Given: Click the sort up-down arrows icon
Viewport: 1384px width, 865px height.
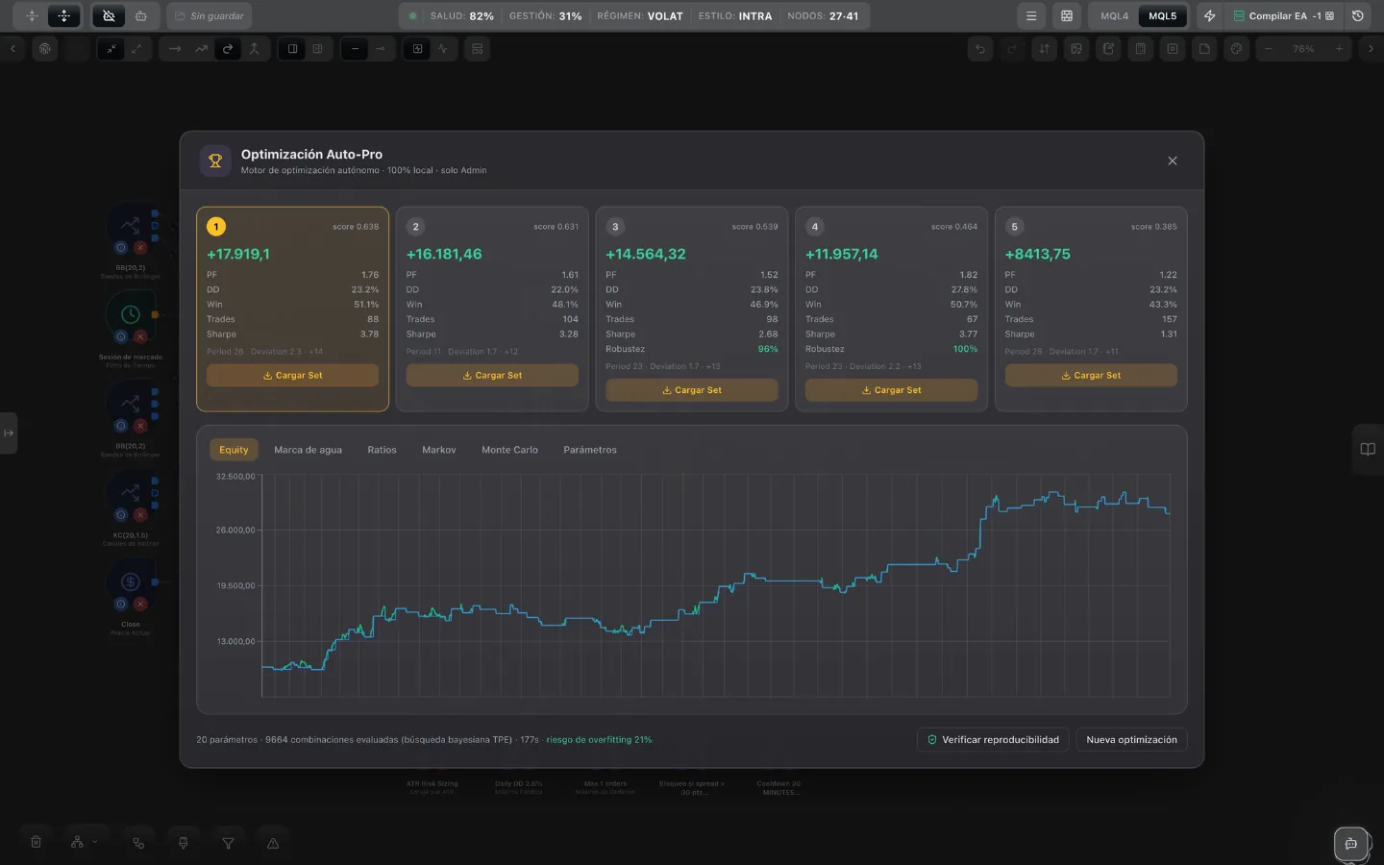Looking at the screenshot, I should [x=1045, y=49].
